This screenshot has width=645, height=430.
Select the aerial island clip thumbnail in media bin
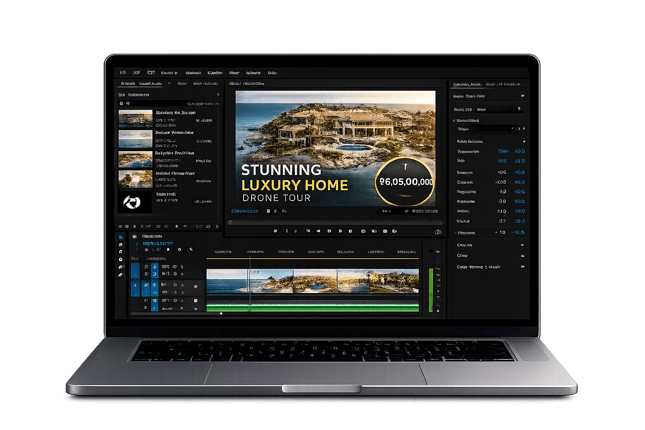click(135, 160)
